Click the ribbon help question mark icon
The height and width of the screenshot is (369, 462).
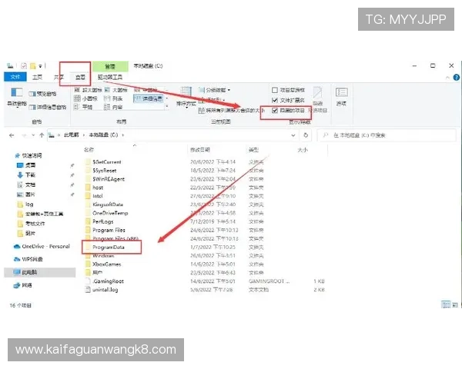[x=456, y=78]
